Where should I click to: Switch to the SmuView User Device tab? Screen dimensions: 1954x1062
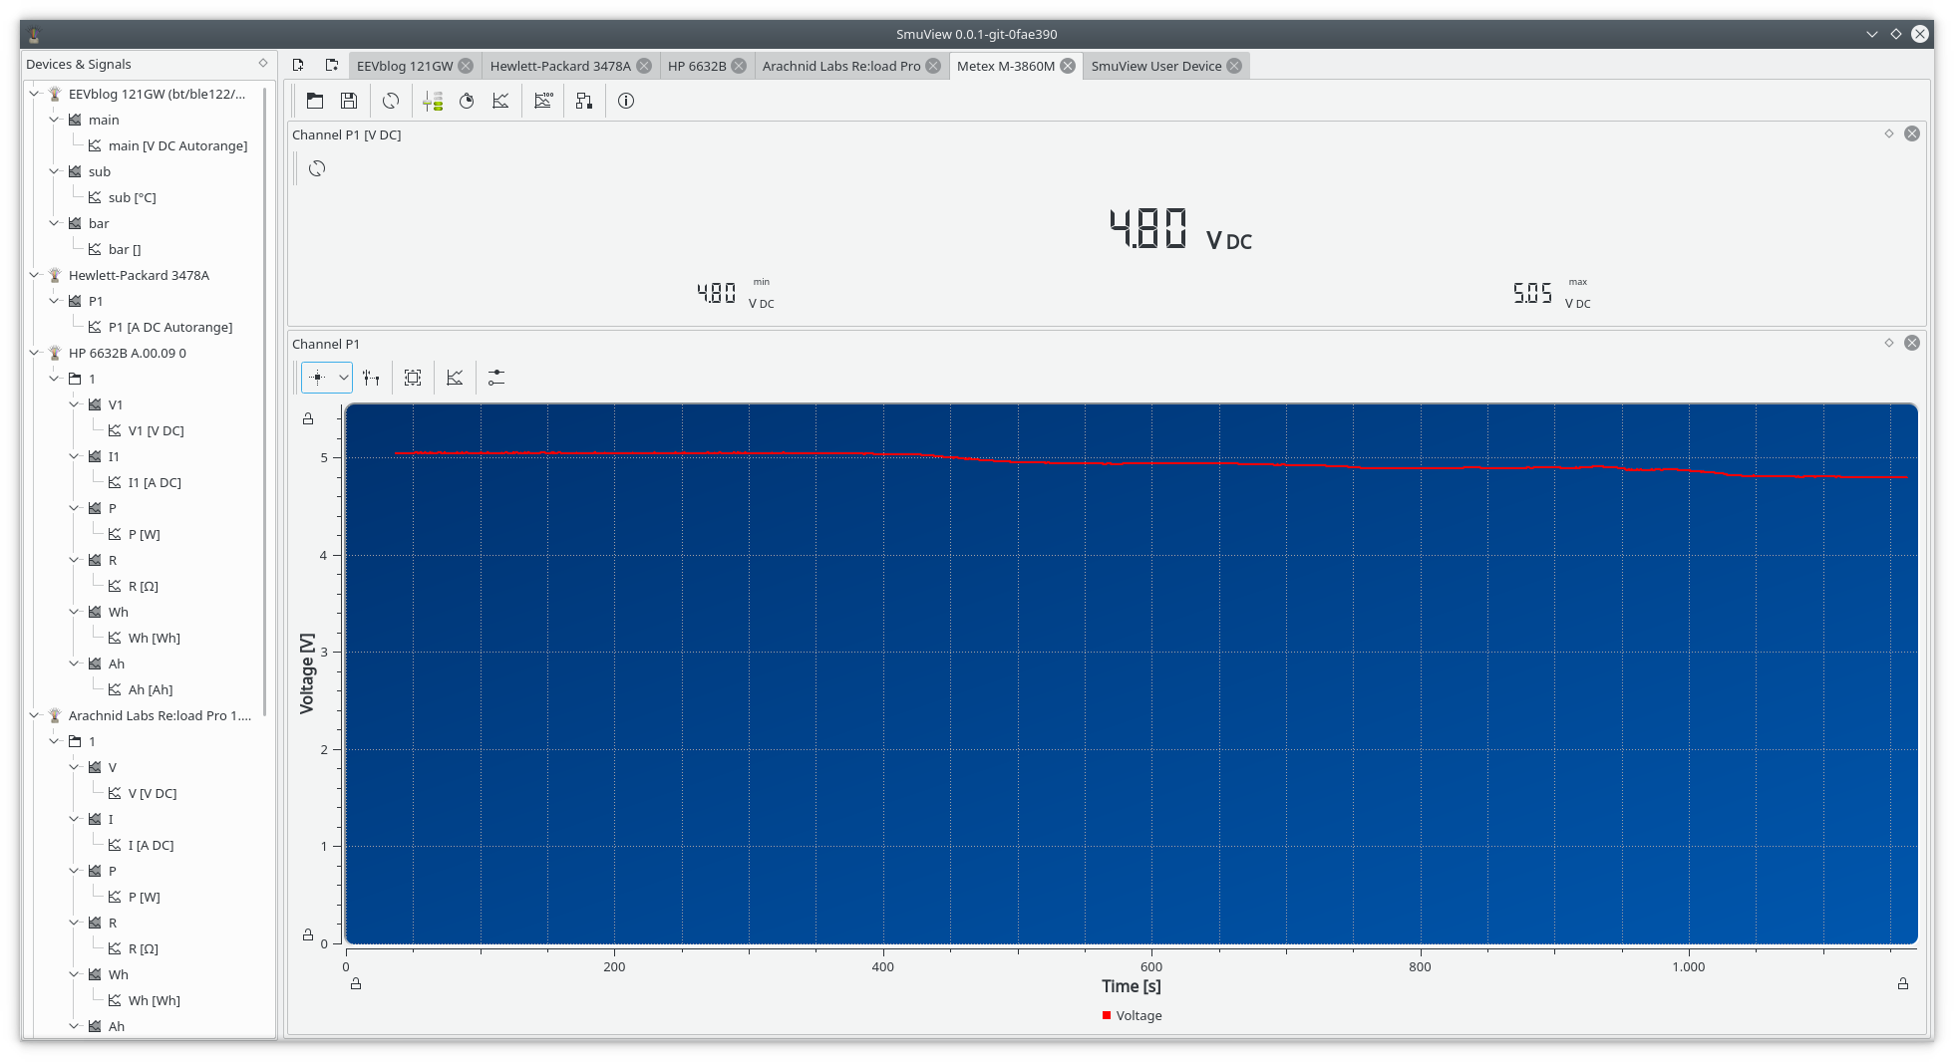1156,66
